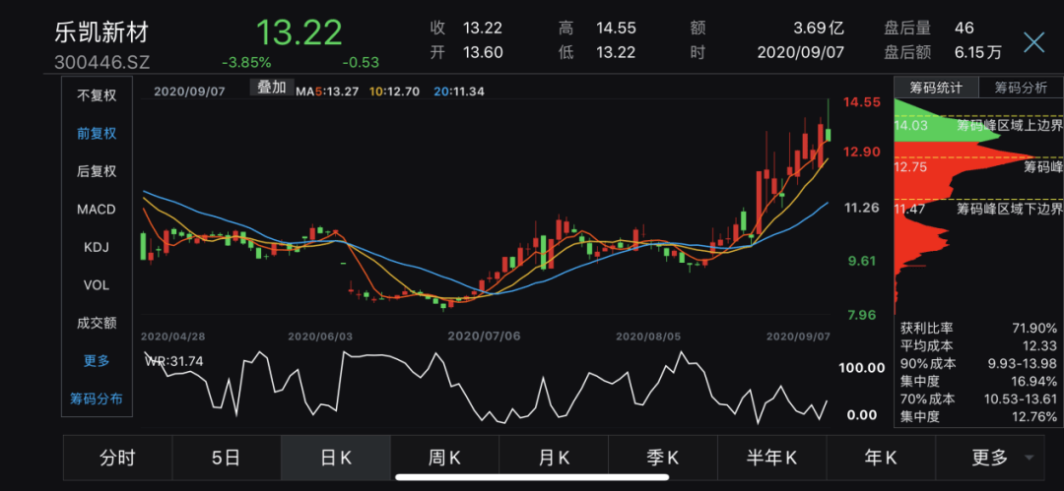This screenshot has width=1064, height=491.
Task: Open the 分时 intraday chart
Action: pos(117,459)
